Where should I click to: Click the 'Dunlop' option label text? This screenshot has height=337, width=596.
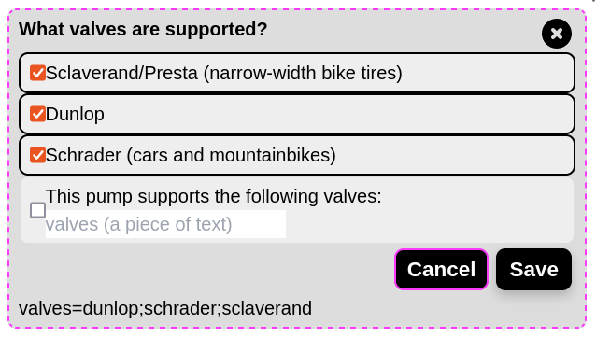click(x=75, y=114)
